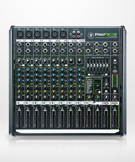Toggle the channel 1 Hi-Z switch
The width and height of the screenshot is (135, 162).
click(18, 41)
